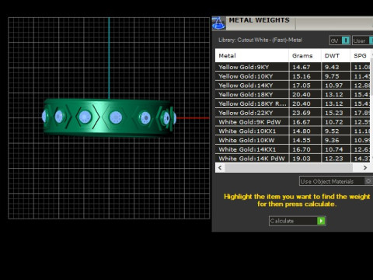Click the 23.69 grams value cell

point(305,113)
